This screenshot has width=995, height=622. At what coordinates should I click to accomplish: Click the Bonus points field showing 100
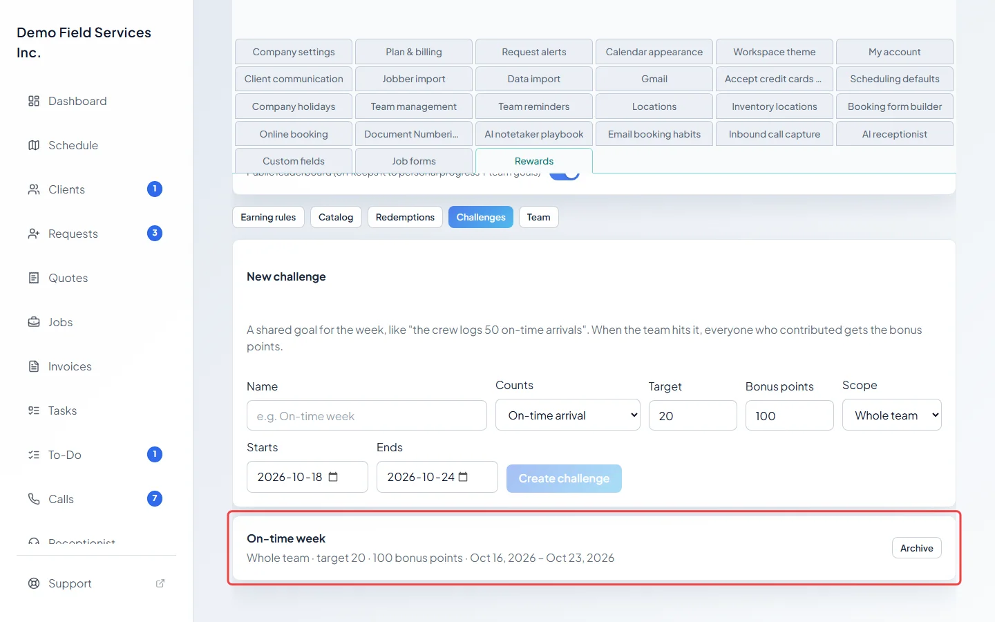790,415
